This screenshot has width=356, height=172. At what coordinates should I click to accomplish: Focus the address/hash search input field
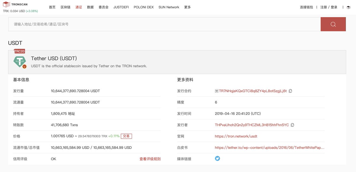click(164, 24)
